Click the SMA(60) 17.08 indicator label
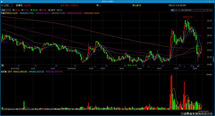The image size is (215, 116). [x=58, y=13]
